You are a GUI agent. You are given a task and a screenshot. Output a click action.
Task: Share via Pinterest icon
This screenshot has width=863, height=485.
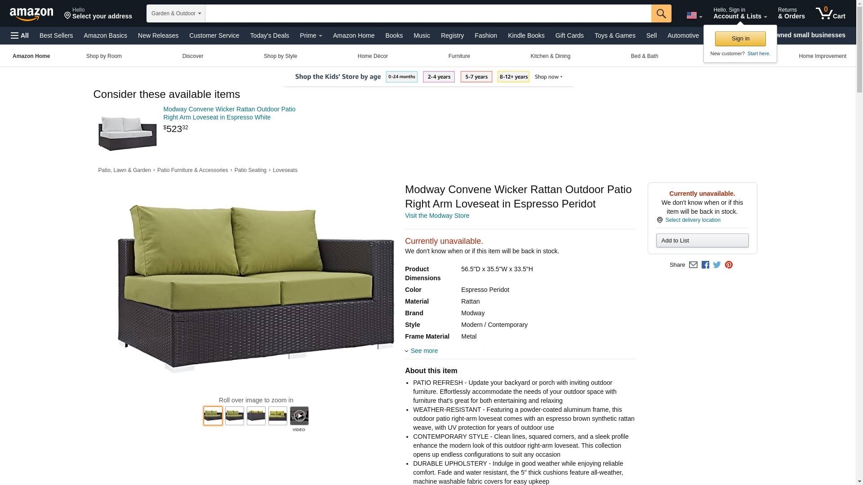pos(729,265)
